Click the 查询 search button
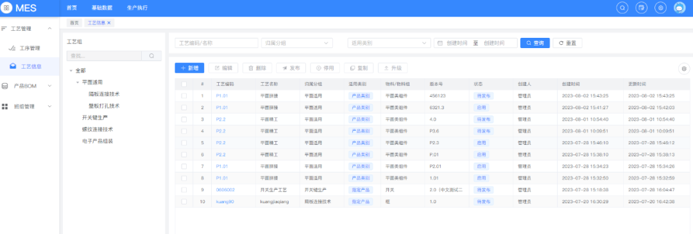 pos(535,43)
